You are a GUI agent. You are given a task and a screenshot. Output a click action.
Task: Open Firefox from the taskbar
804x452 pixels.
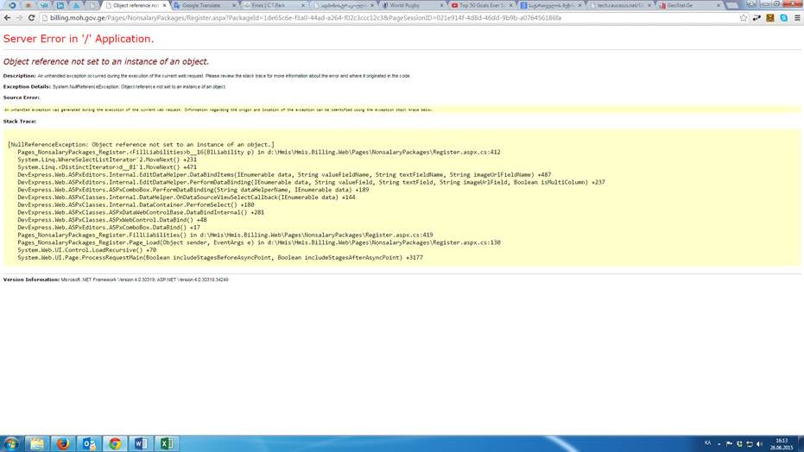(x=62, y=443)
